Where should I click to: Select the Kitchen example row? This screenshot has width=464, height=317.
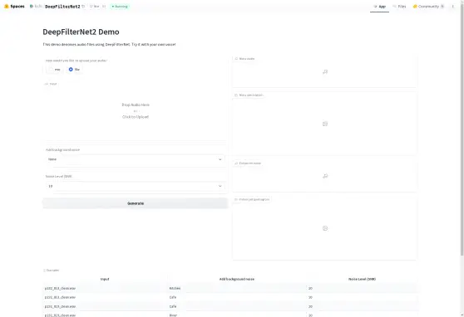[x=230, y=288]
